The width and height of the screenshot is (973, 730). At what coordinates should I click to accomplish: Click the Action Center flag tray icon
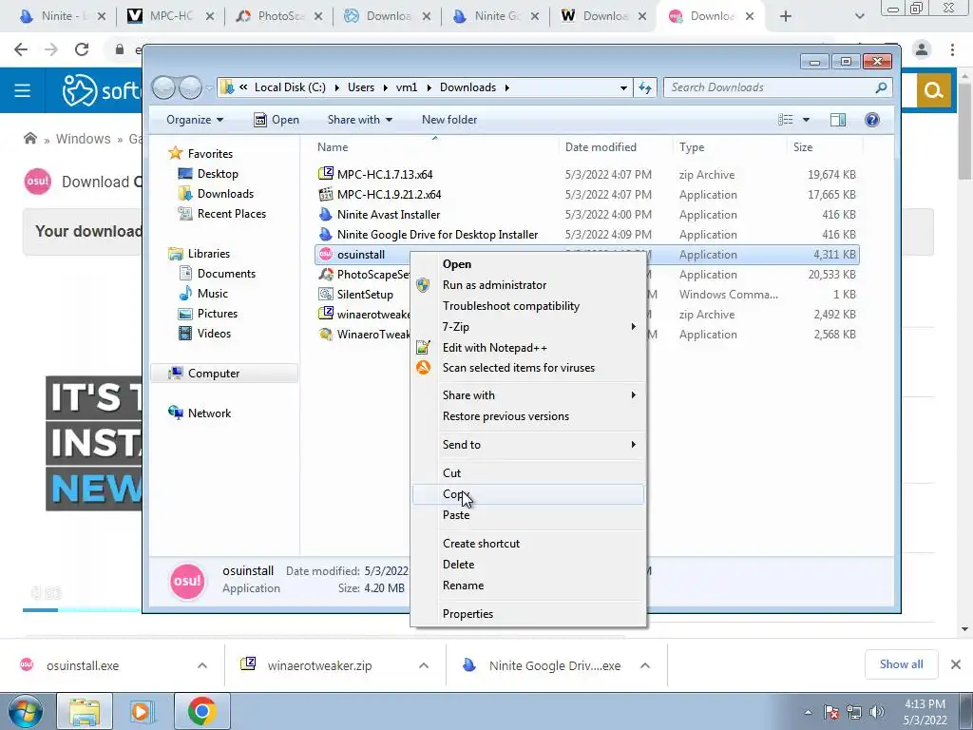pyautogui.click(x=831, y=712)
